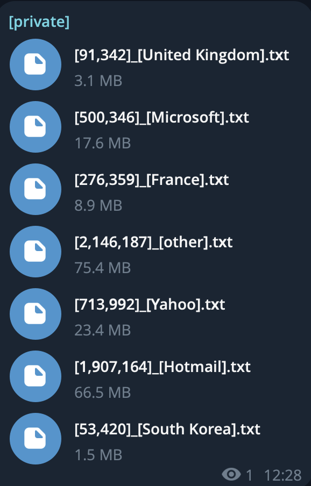Screen dimensions: 311x486
Task: Select the [2,146,187]_[other].txt filename
Action: (153, 242)
